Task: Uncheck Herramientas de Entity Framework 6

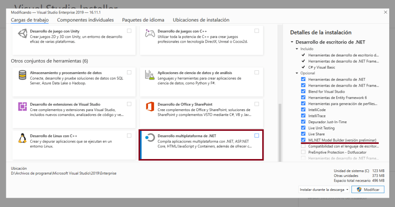Action: (x=303, y=97)
